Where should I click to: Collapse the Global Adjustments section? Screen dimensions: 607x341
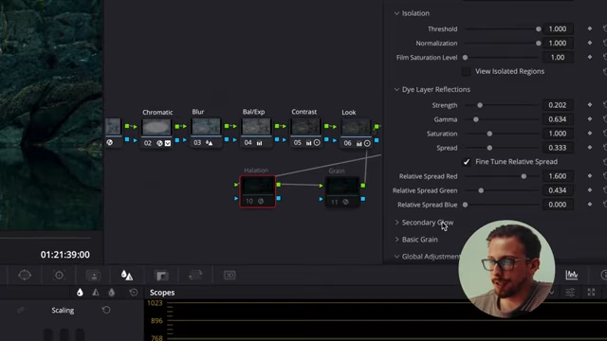point(396,257)
